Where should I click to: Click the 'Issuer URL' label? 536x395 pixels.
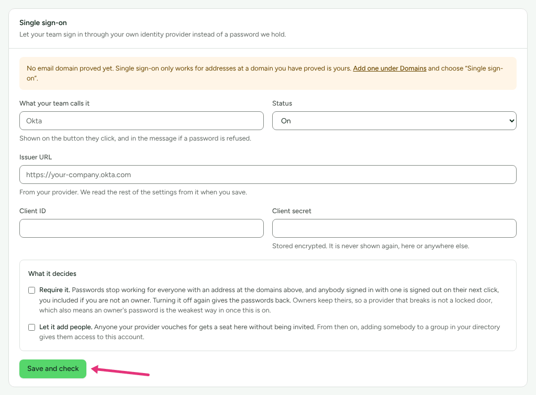36,157
